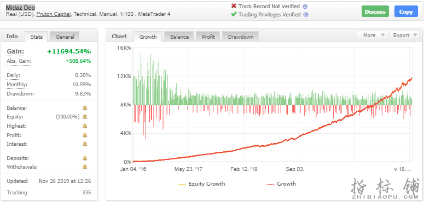The height and width of the screenshot is (202, 424).
Task: Click help icon beside Track Record Not Verified
Action: click(x=305, y=7)
